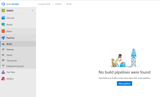Click the Azure DevOps logo icon
Image resolution: width=160 pixels, height=97 pixels.
click(3, 4)
